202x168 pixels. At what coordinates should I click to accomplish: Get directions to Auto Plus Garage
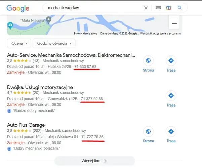(x=171, y=131)
